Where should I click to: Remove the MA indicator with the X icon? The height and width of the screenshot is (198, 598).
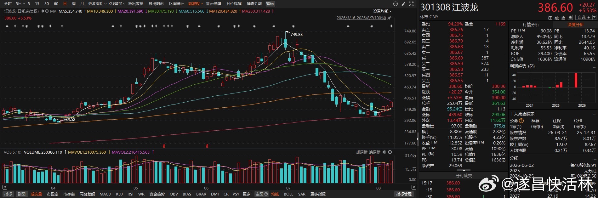(x=47, y=11)
